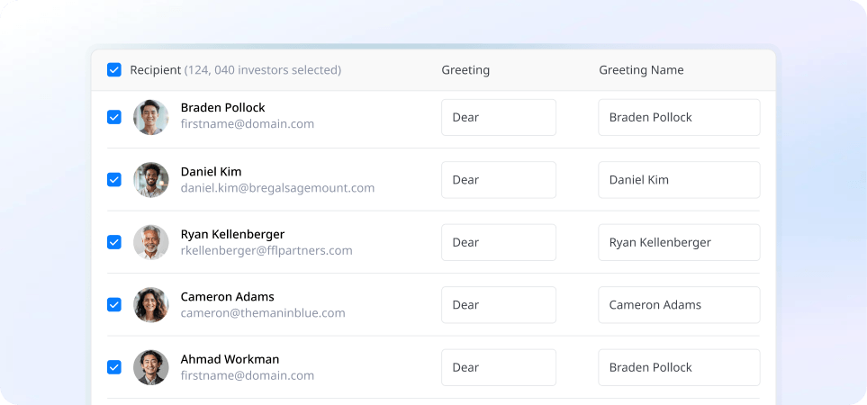Edit the Greeting field for Ryan Kellenberger
This screenshot has width=867, height=405.
click(x=499, y=242)
